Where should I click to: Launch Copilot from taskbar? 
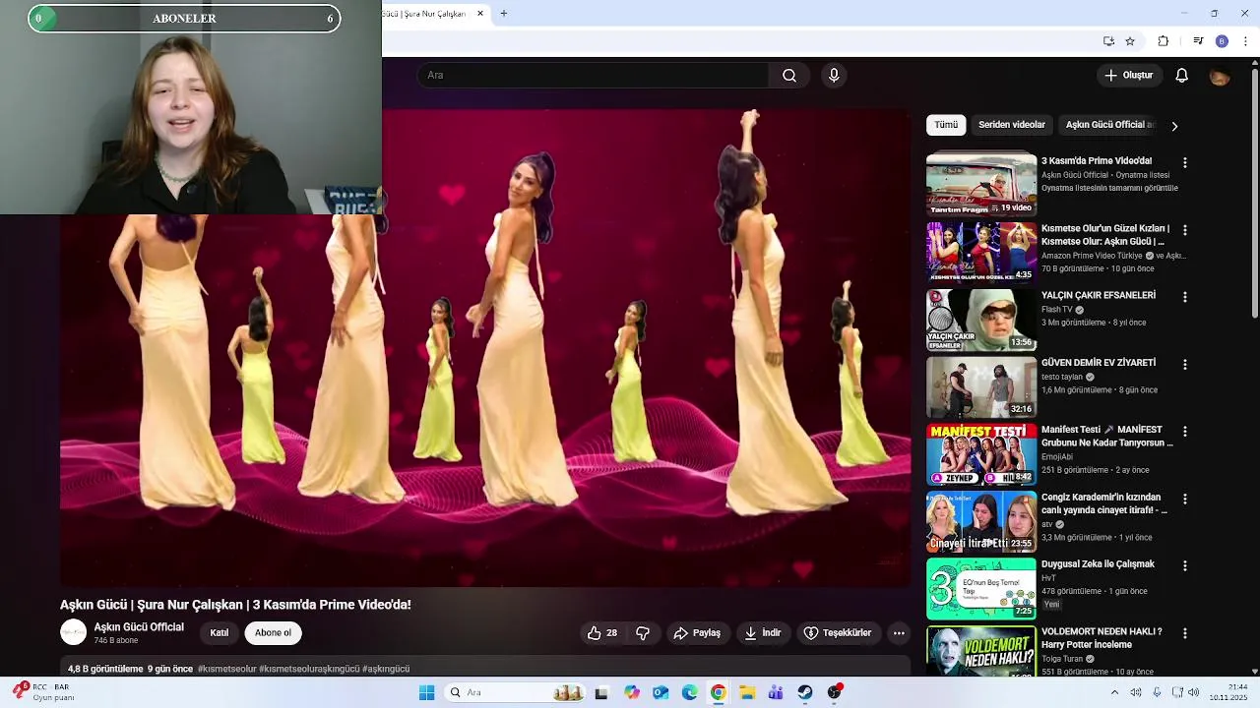[632, 692]
